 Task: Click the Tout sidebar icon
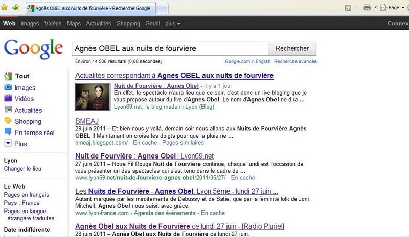tap(8, 76)
